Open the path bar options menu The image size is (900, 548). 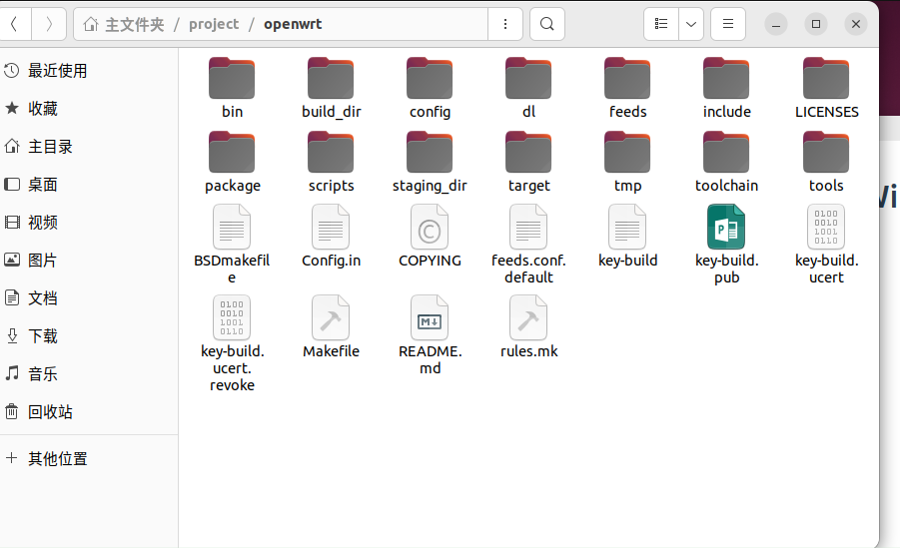coord(505,24)
